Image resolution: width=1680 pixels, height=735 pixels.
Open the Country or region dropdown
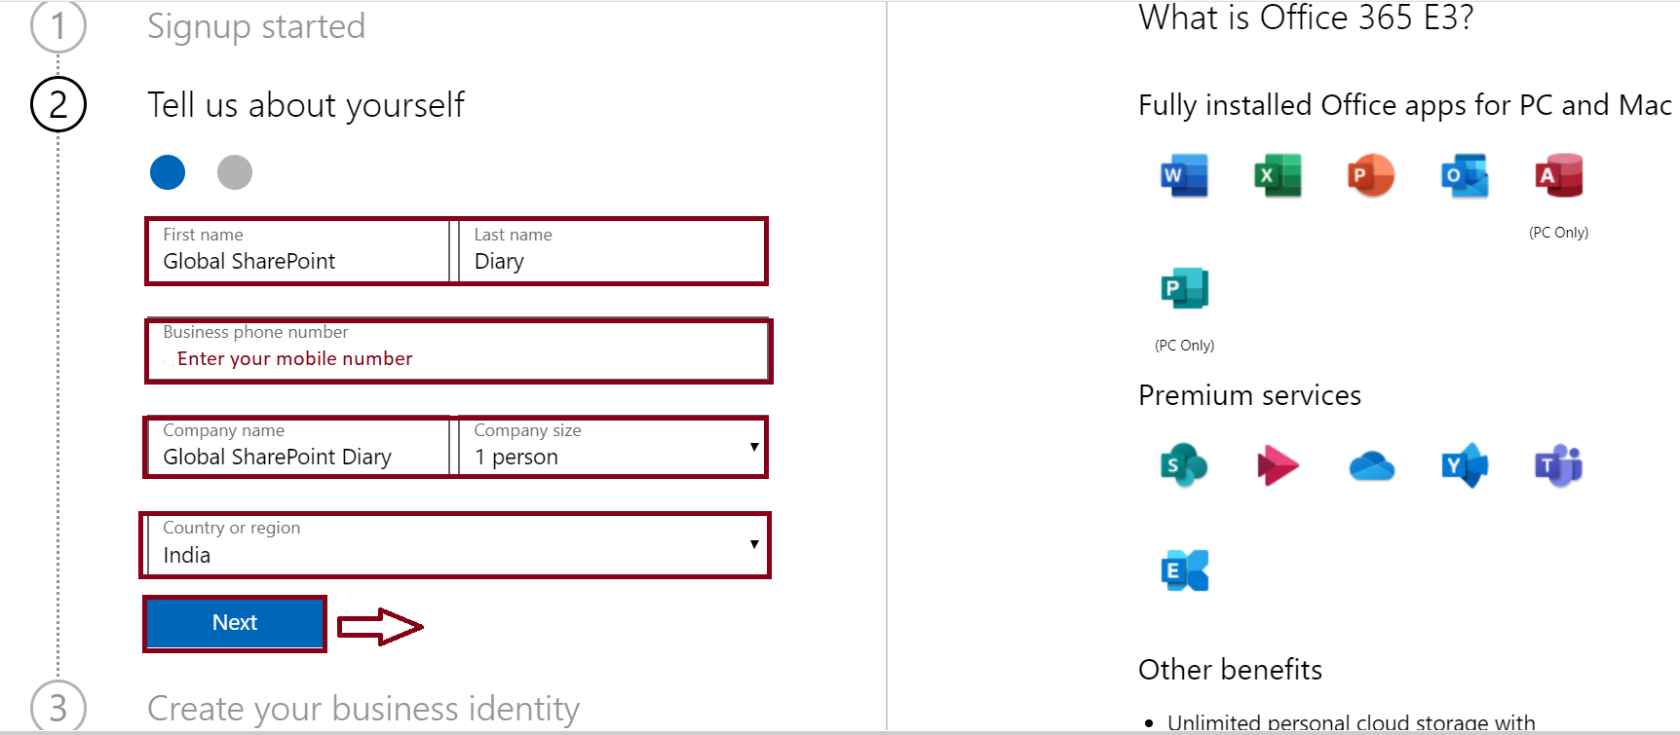456,545
